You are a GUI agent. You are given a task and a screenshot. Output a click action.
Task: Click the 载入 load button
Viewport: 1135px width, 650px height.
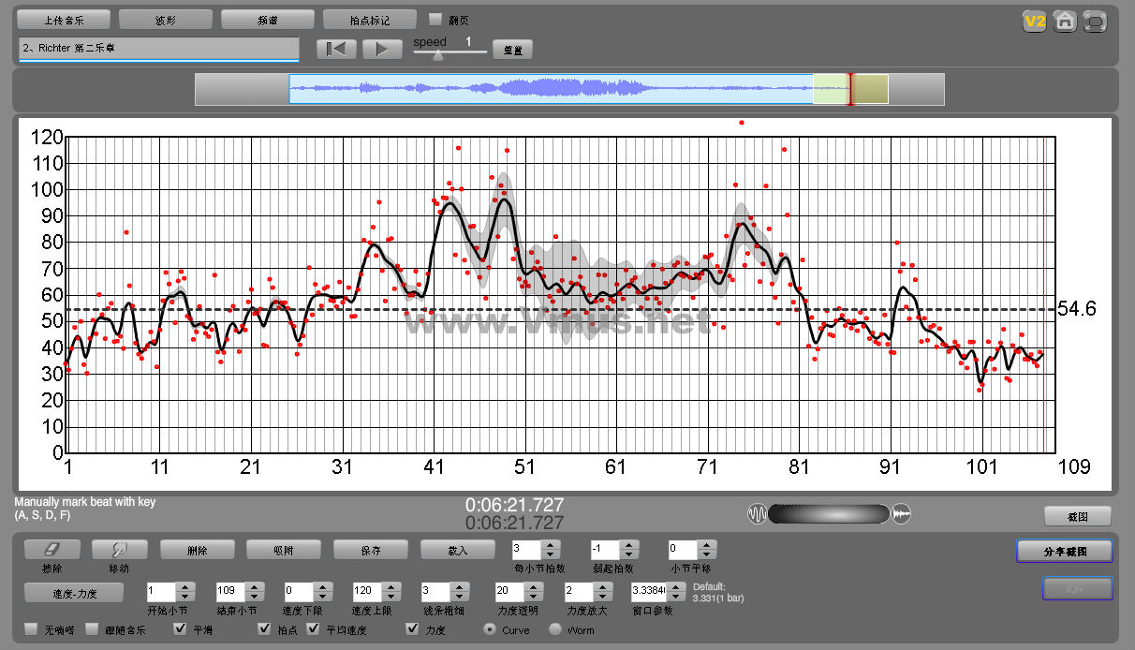(458, 550)
